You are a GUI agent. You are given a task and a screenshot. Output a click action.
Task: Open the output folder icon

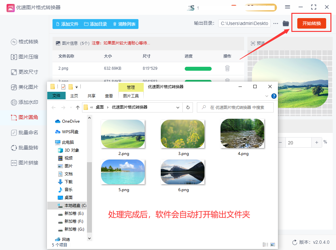286,23
